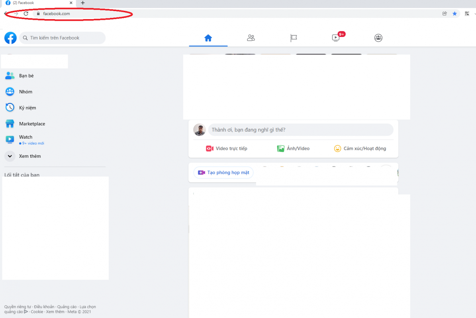Click the Video trực tiếp button
The height and width of the screenshot is (318, 476).
(227, 149)
